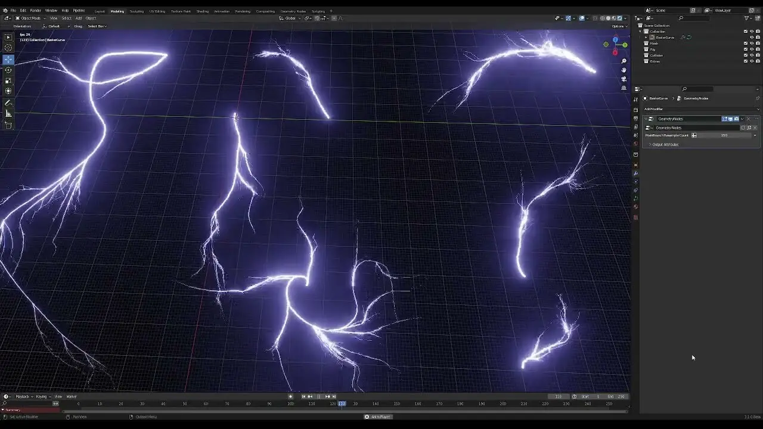Hide the Rig collection with its eye icon
Image resolution: width=763 pixels, height=429 pixels.
[752, 49]
